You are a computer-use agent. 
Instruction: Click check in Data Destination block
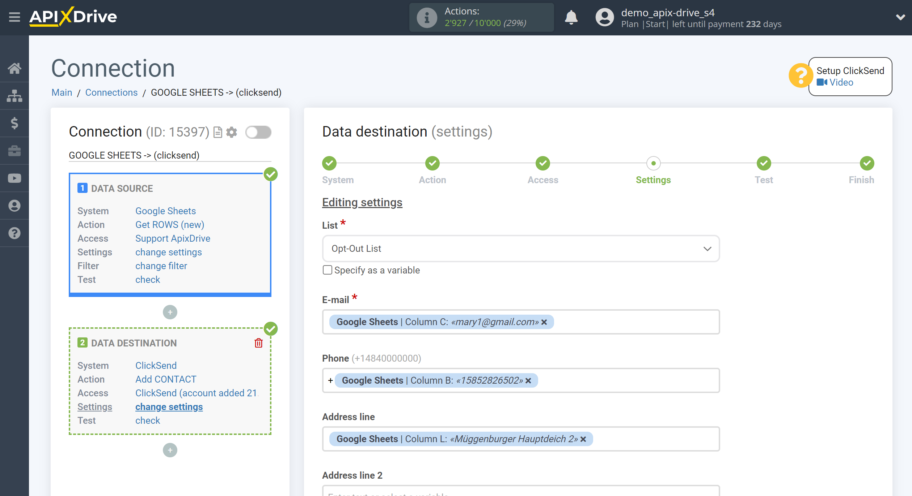148,420
